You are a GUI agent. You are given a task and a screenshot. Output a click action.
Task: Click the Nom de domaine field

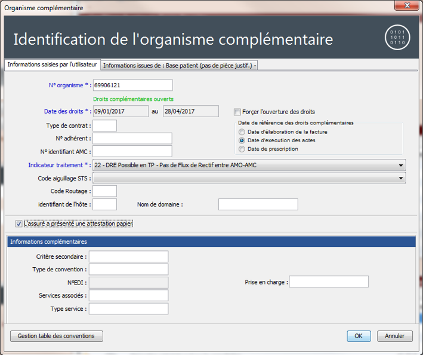coord(258,204)
